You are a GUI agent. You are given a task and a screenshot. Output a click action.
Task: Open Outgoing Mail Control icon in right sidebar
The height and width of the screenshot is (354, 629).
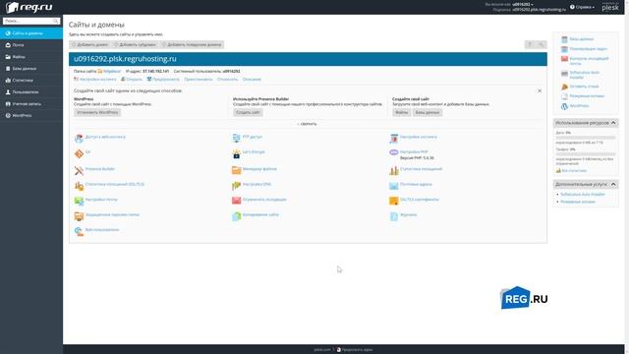pos(564,59)
